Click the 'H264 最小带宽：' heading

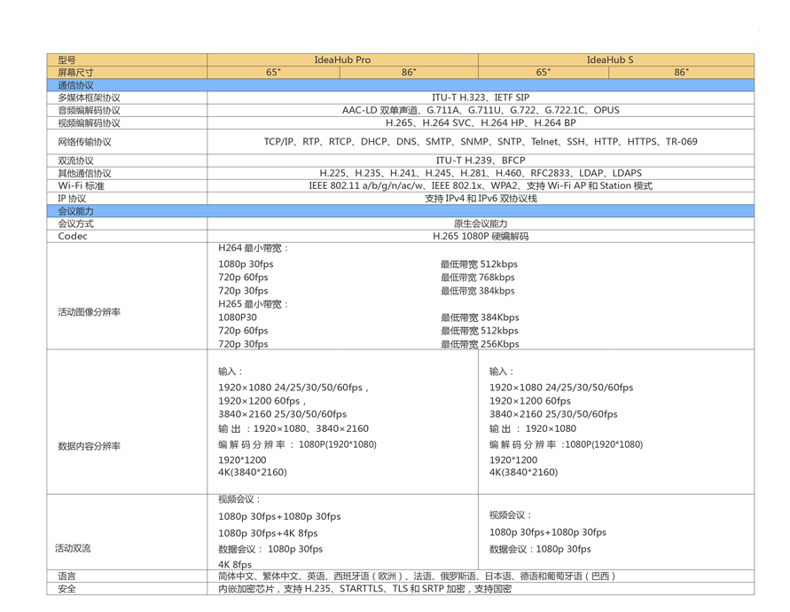(254, 248)
